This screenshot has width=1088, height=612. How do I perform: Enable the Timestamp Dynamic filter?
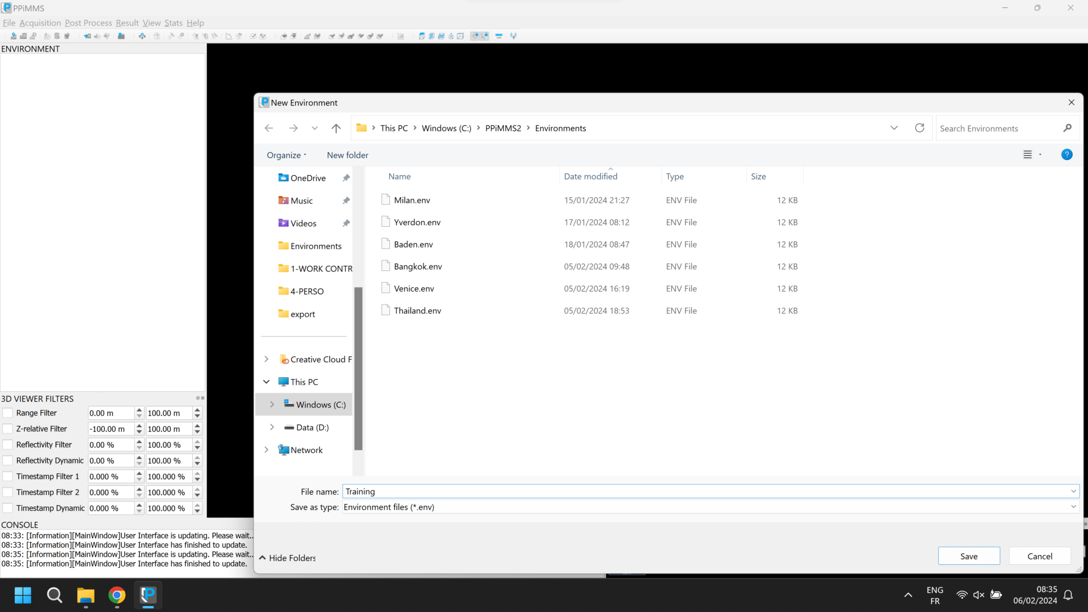[x=7, y=508]
